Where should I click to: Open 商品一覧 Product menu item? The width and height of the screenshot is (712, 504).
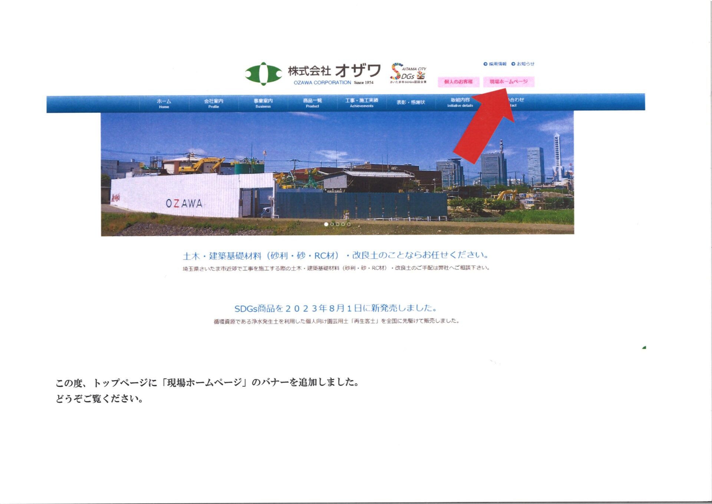[312, 103]
